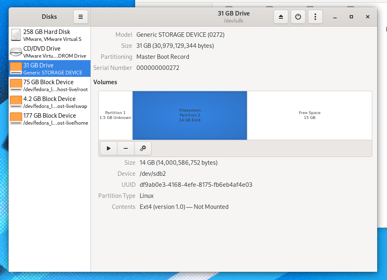Open the Disks hamburger menu
The height and width of the screenshot is (280, 387).
(80, 17)
